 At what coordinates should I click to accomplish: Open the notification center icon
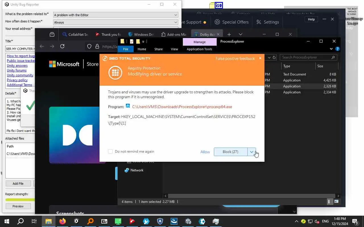pos(355,221)
